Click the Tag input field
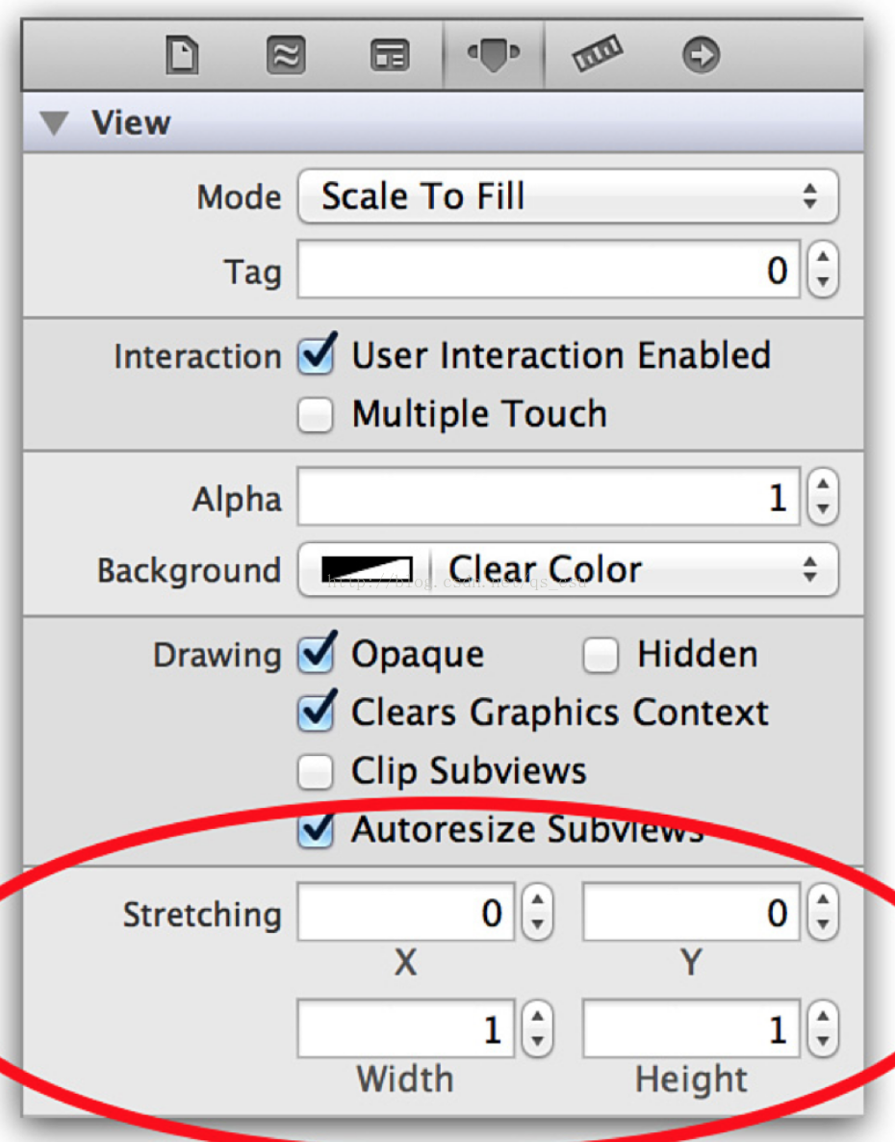 pyautogui.click(x=549, y=271)
